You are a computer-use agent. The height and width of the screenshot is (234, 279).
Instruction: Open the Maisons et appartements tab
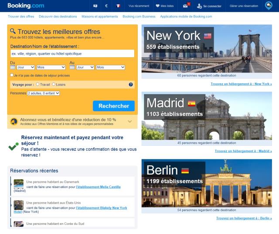click(x=100, y=16)
